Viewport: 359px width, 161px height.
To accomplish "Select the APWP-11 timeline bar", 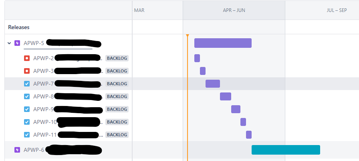I will pyautogui.click(x=249, y=135).
